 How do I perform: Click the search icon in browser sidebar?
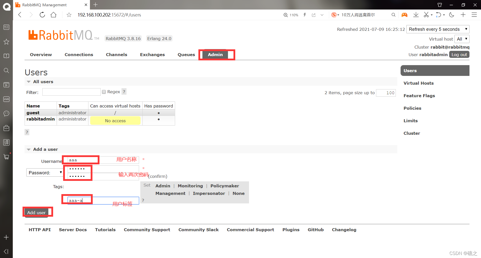point(6,70)
